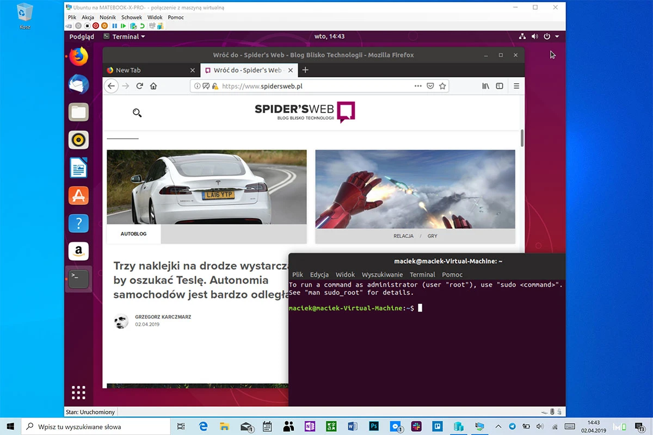
Task: Open Files manager from the dock
Action: 79,112
